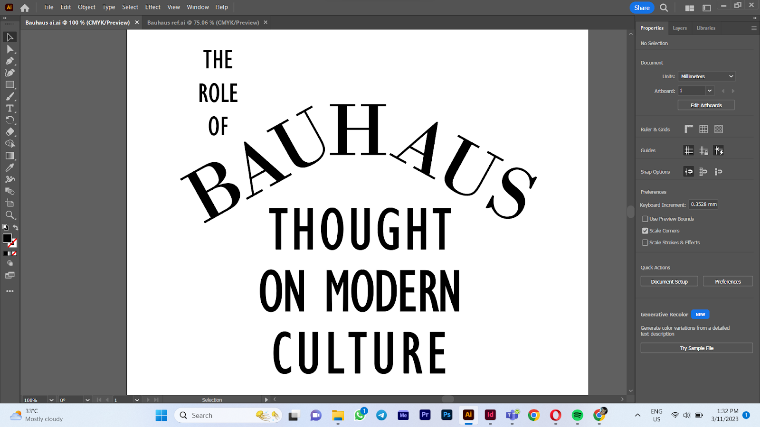
Task: Open the Object menu
Action: 86,7
